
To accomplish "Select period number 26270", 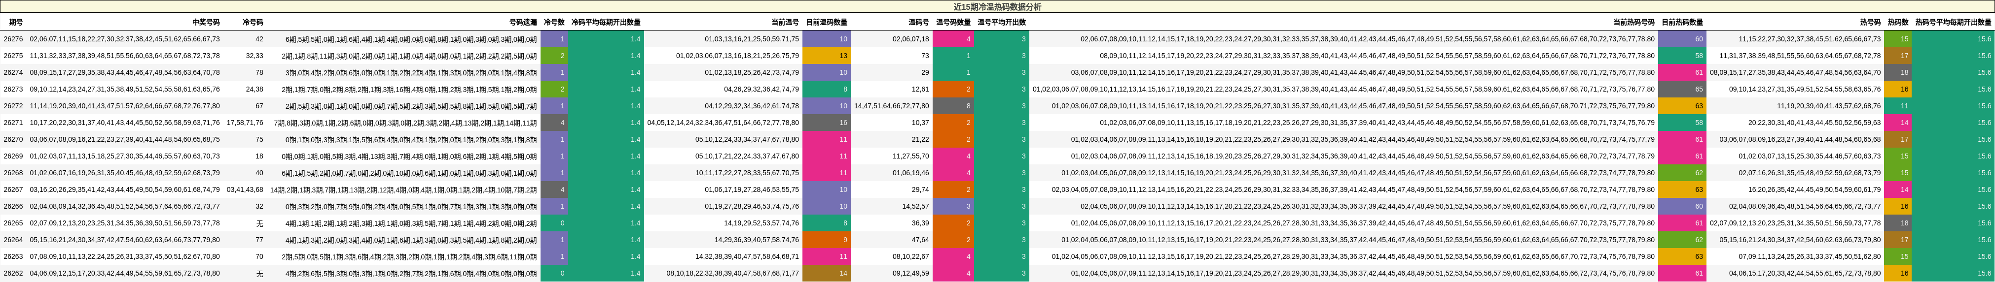I will (x=13, y=140).
